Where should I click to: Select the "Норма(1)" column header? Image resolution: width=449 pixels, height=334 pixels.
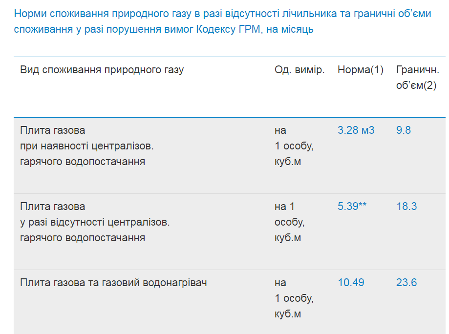coord(361,70)
